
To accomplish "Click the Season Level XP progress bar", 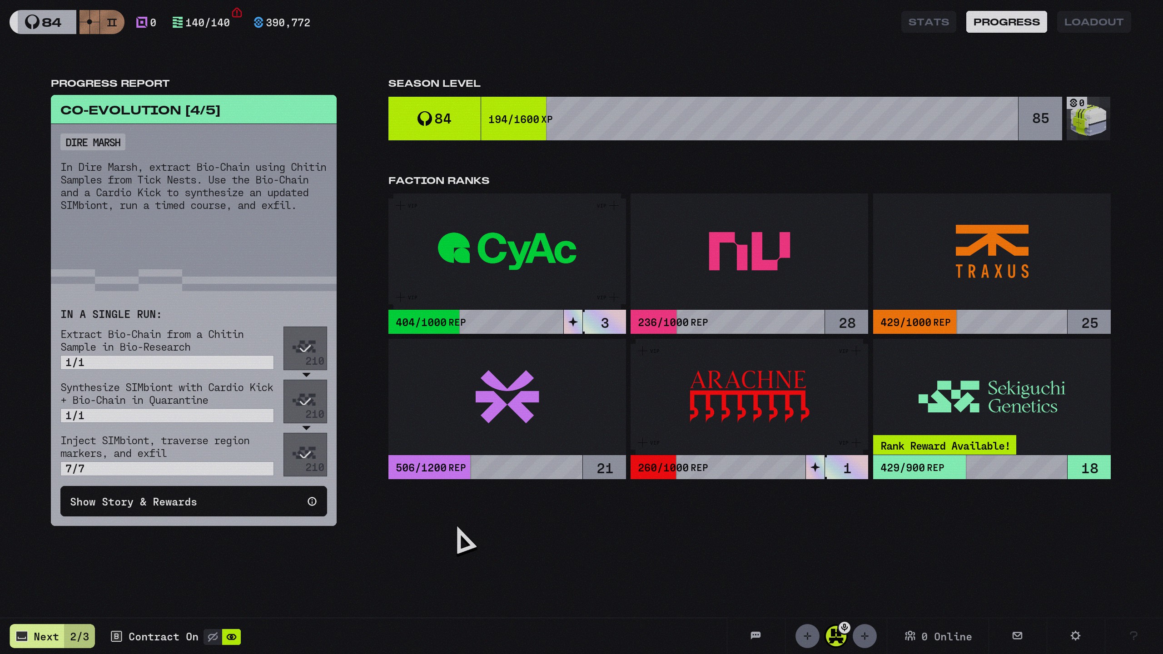I will coord(750,119).
